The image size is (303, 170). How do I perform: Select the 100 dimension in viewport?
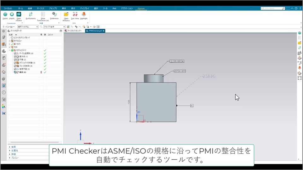(129, 102)
